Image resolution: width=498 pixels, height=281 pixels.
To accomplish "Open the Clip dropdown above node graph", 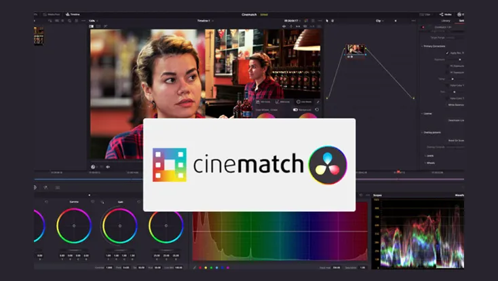I will pos(379,20).
